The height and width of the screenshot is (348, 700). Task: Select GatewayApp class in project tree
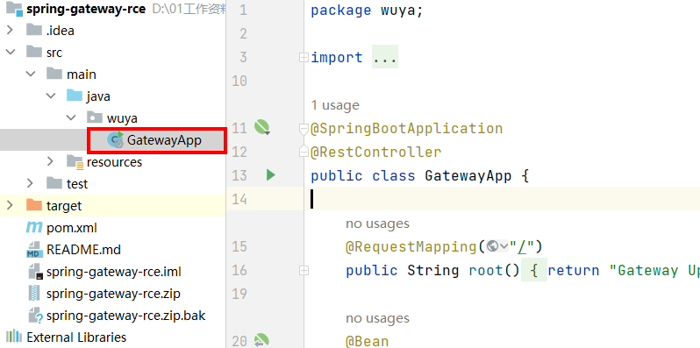pyautogui.click(x=157, y=140)
